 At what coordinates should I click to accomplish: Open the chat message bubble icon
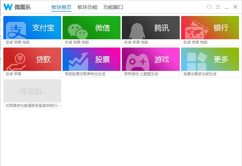pyautogui.click(x=209, y=7)
